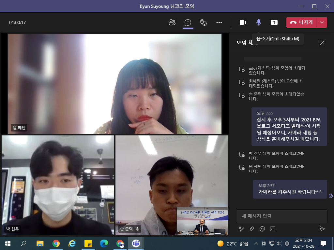
Task: Select the reactions raise-hand icon
Action: (203, 22)
